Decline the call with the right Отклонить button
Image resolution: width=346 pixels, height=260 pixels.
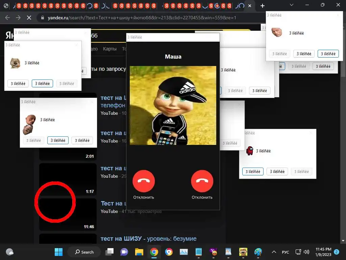pyautogui.click(x=202, y=181)
